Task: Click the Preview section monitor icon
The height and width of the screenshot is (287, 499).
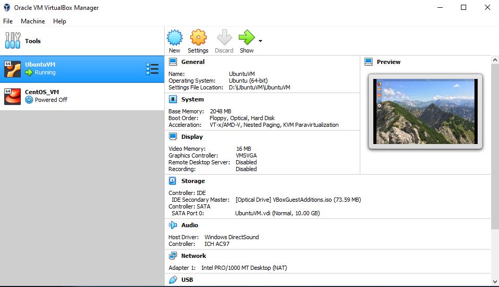Action: pyautogui.click(x=369, y=61)
